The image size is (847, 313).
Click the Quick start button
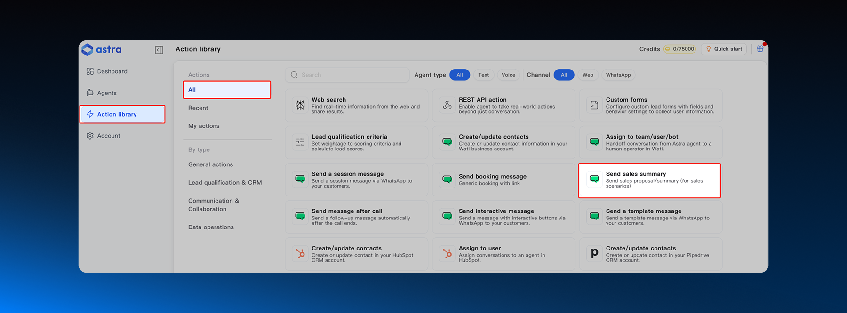coord(724,49)
